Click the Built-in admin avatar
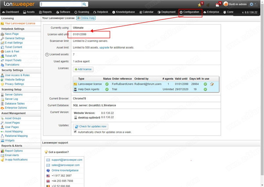This screenshot has width=264, height=187. [x=226, y=4]
